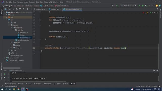Screen dimensions: 162x91
Task: Close the StudentExercise.java tab
Action: click(x=80, y=9)
